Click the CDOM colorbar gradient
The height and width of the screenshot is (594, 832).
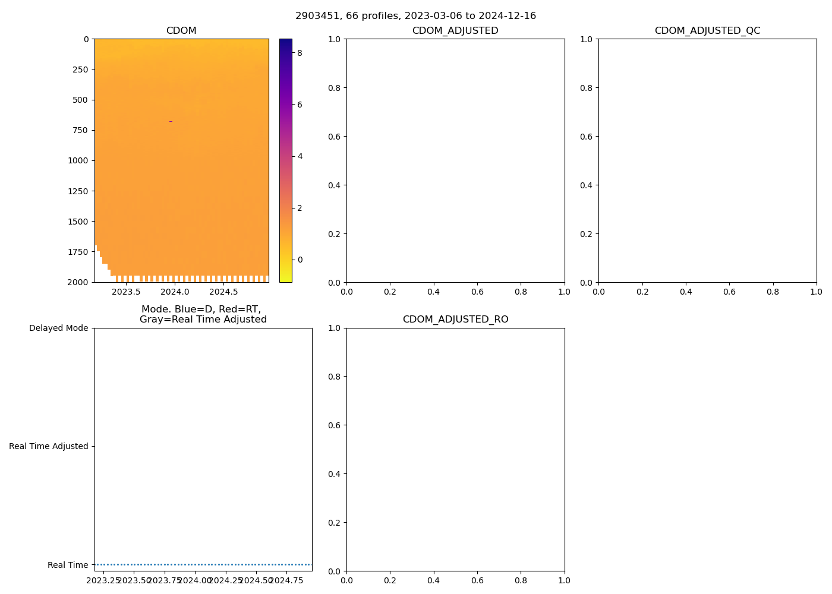[285, 160]
